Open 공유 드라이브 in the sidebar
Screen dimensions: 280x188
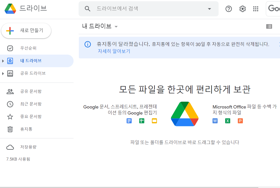tap(37, 73)
